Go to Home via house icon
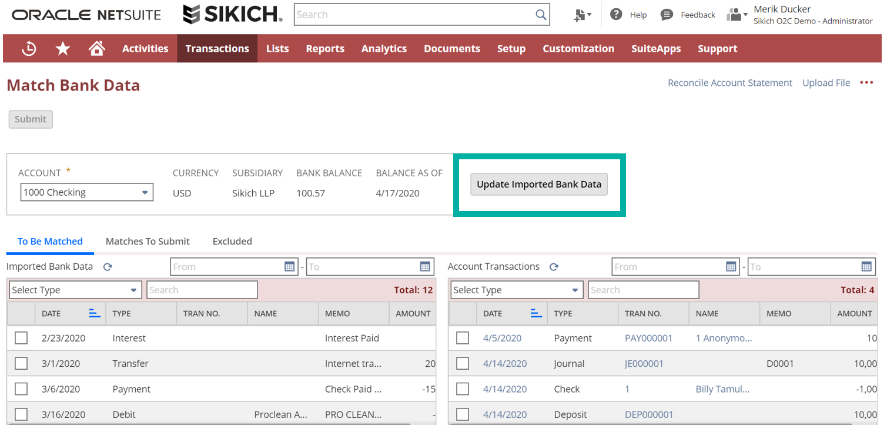The height and width of the screenshot is (432, 887). click(96, 49)
